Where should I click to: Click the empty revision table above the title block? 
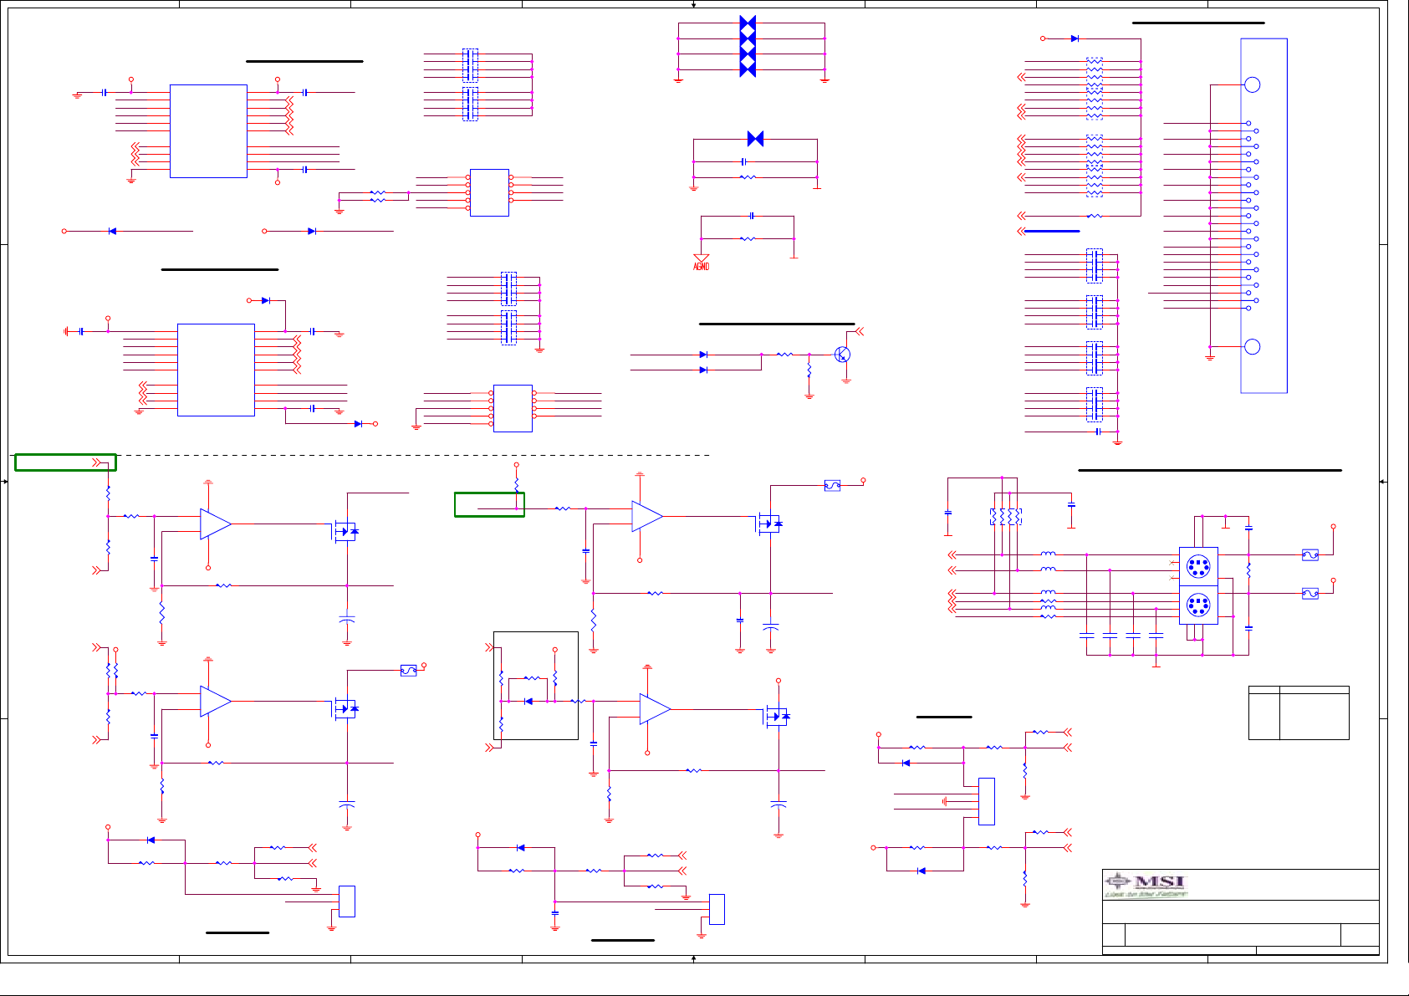1299,713
